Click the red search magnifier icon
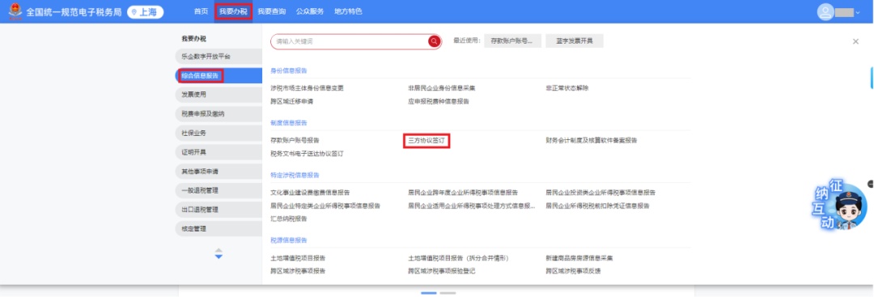Image resolution: width=874 pixels, height=297 pixels. (435, 41)
